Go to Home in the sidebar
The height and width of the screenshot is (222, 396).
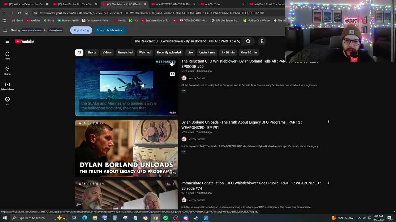tap(7, 55)
